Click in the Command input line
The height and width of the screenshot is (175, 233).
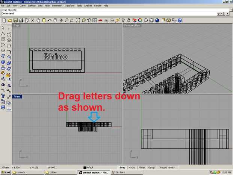pyautogui.click(x=109, y=14)
